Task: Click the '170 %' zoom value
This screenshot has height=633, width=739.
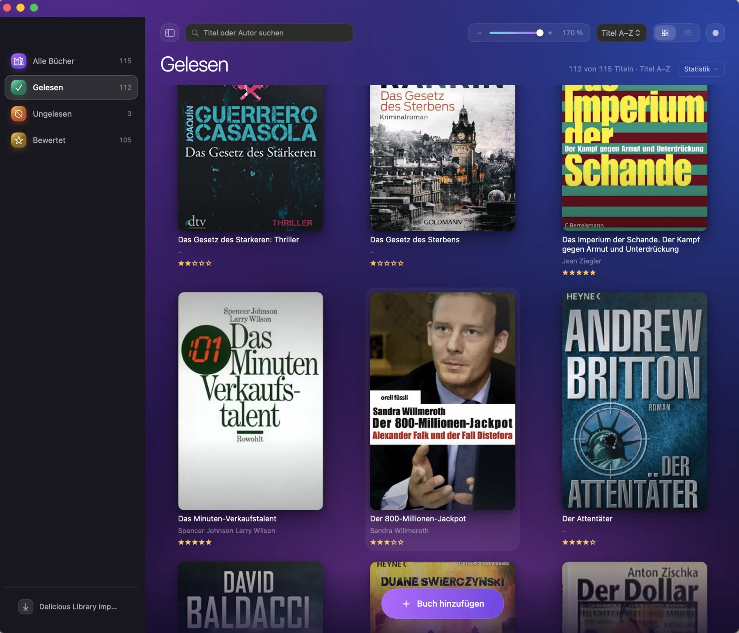Action: [573, 33]
